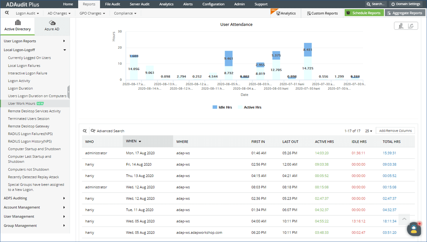Open the GPO Changes dropdown
Image resolution: width=427 pixels, height=242 pixels.
[92, 13]
